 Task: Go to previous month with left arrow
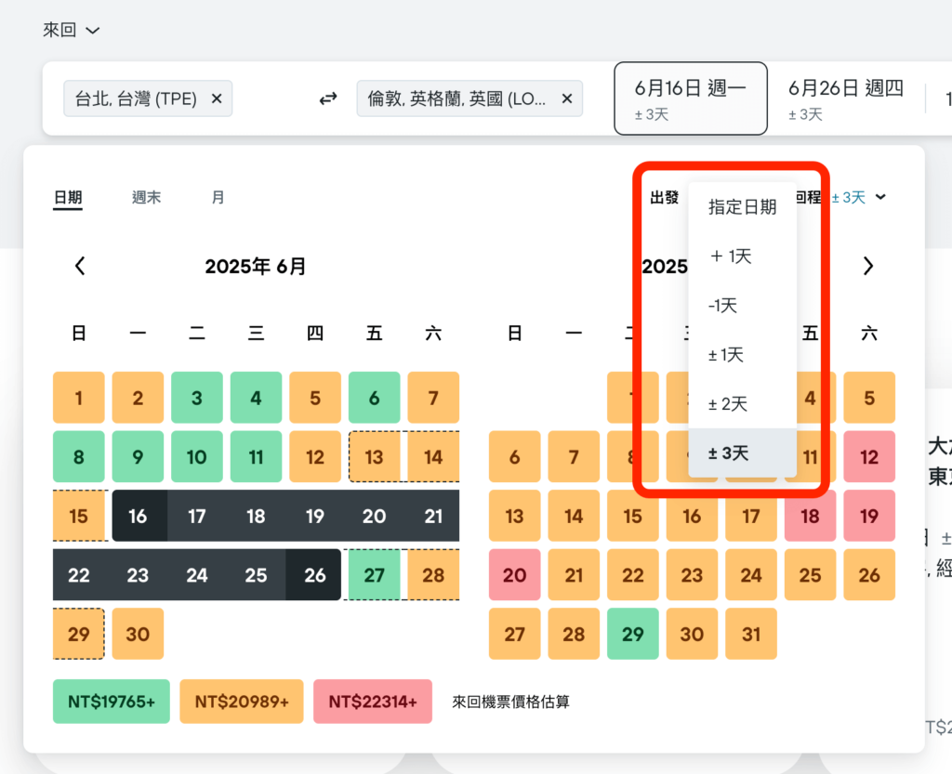[79, 266]
